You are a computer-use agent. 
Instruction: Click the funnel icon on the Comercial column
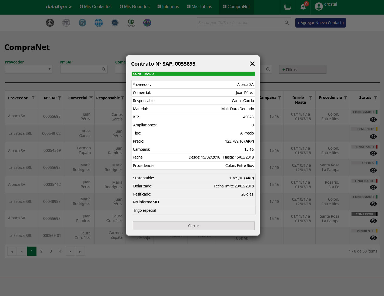(x=91, y=98)
